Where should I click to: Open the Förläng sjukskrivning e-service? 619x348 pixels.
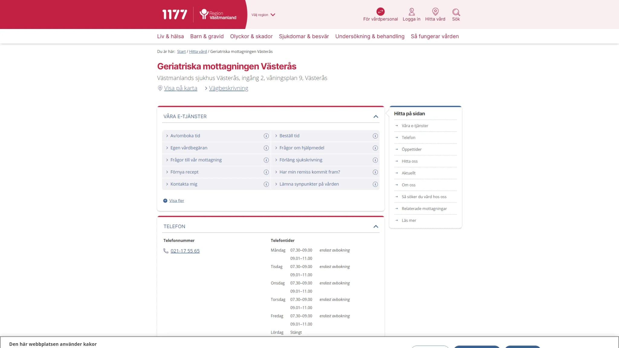[301, 160]
